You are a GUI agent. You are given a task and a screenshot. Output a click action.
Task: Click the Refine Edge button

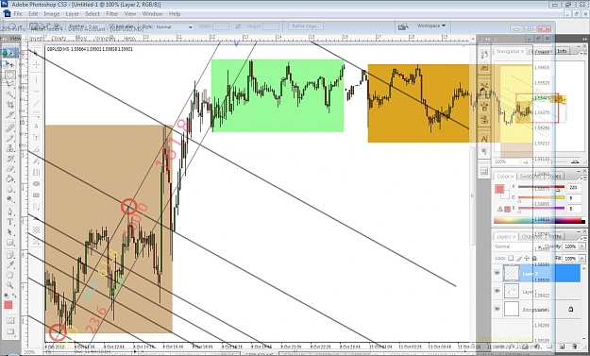click(x=305, y=26)
